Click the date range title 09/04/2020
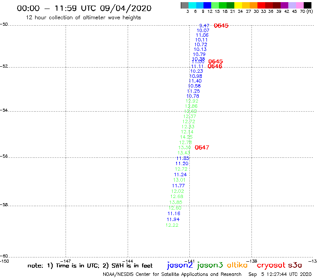Image resolution: width=317 pixels, height=278 pixels. coord(84,8)
